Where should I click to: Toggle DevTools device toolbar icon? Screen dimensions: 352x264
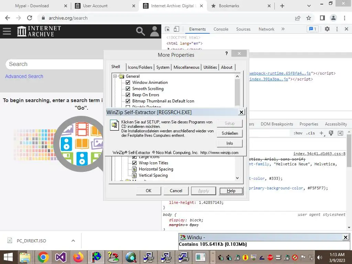[176, 29]
